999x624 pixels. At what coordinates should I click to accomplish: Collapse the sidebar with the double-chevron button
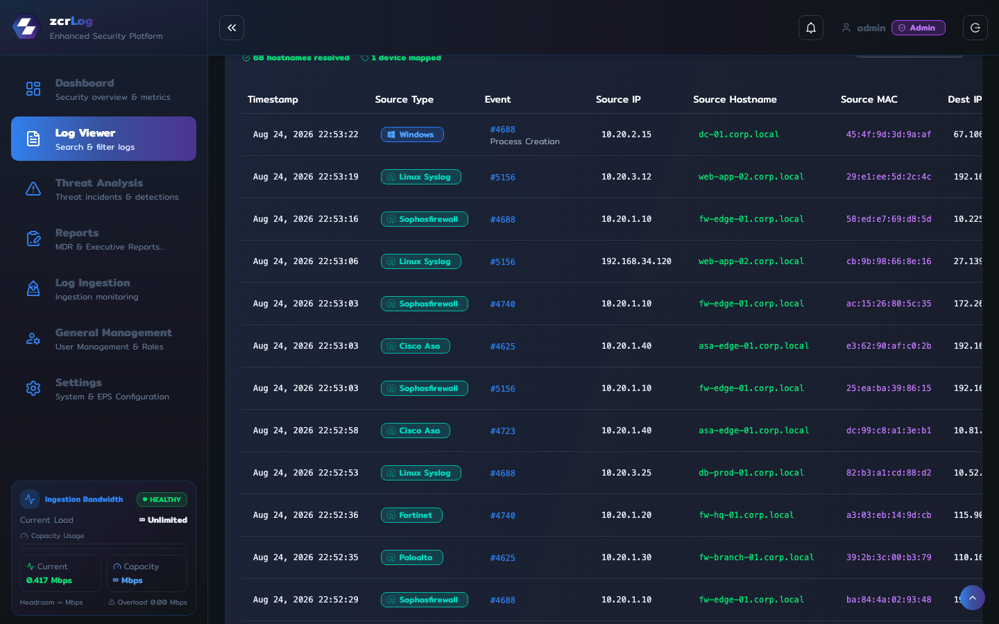pos(232,28)
